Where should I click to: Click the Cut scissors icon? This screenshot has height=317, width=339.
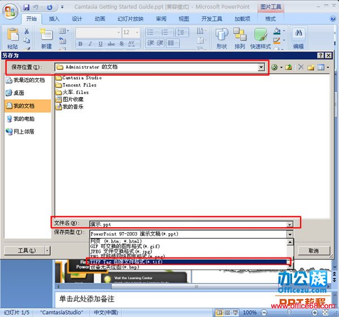(x=27, y=31)
